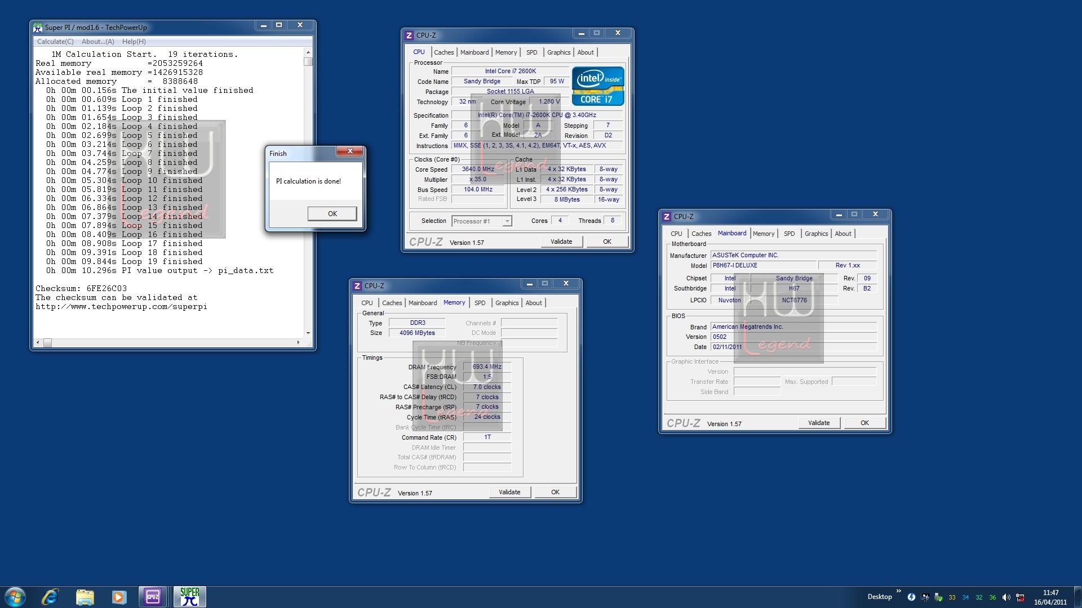The image size is (1082, 608).
Task: Click the BIOS Version field 0502
Action: click(793, 337)
